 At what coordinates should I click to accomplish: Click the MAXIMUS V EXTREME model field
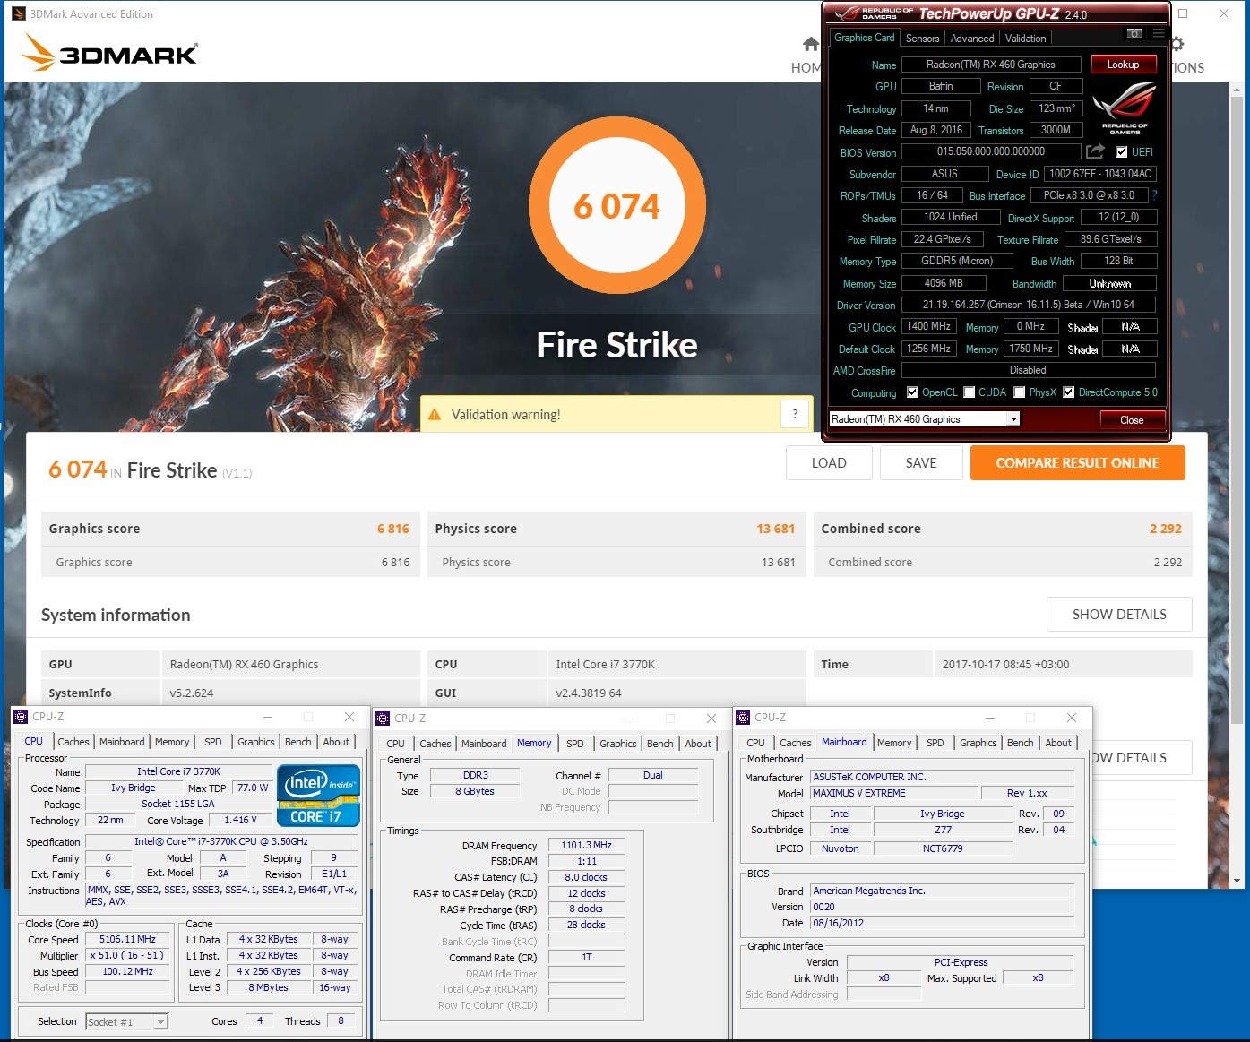tap(894, 793)
